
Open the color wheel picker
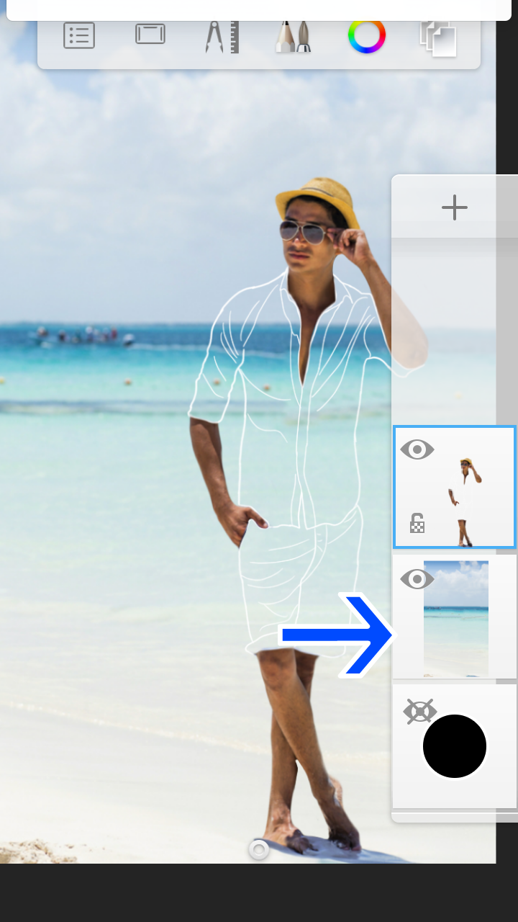pos(367,35)
